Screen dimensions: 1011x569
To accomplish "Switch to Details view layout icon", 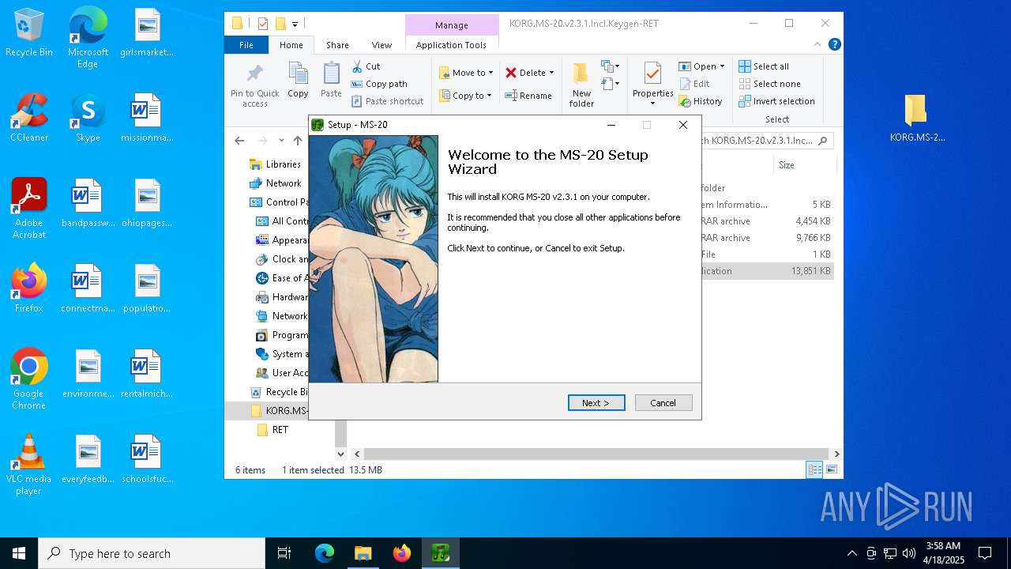I will [814, 470].
